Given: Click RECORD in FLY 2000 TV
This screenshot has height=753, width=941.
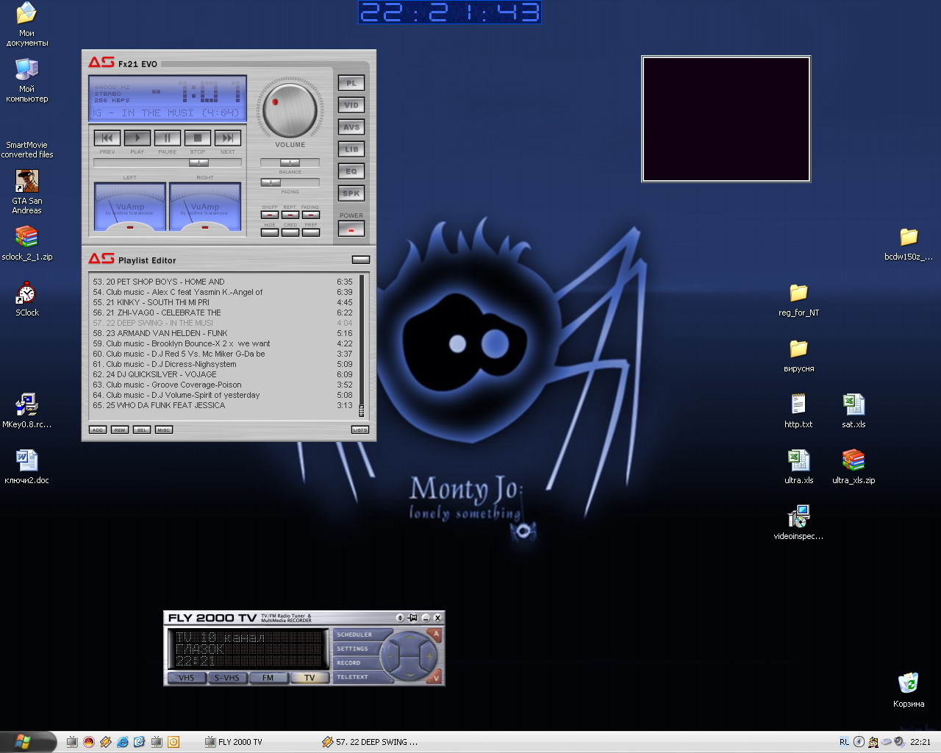Looking at the screenshot, I should coord(356,663).
